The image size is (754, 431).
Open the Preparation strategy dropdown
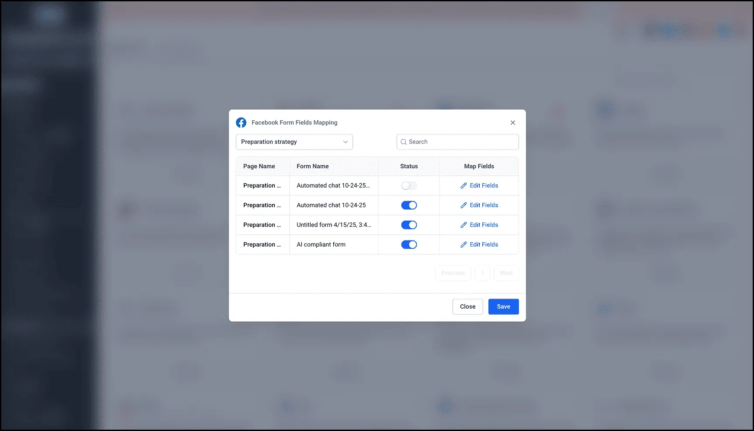(x=294, y=142)
